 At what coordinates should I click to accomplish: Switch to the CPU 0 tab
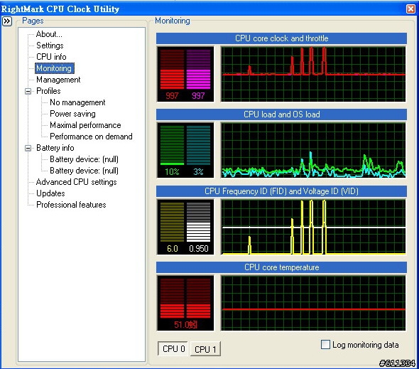coord(173,348)
